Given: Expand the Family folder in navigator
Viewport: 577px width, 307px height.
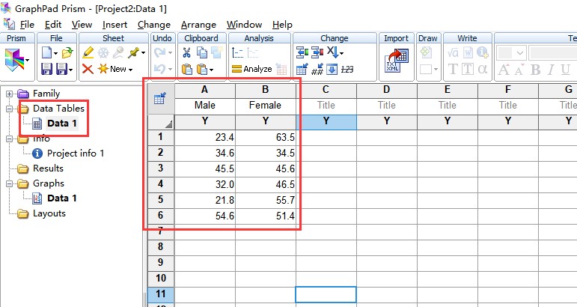Looking at the screenshot, I should tap(9, 94).
